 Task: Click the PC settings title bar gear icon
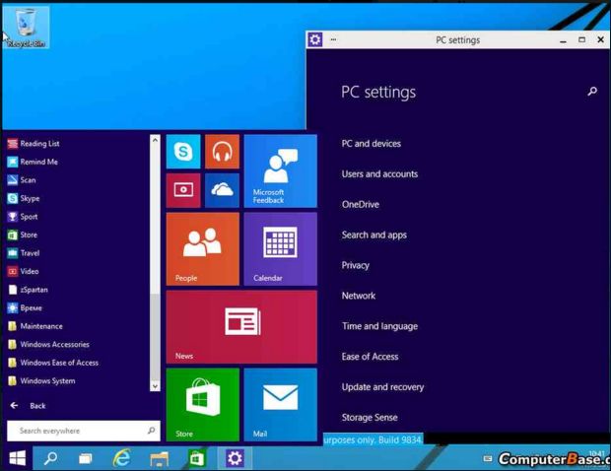click(314, 39)
